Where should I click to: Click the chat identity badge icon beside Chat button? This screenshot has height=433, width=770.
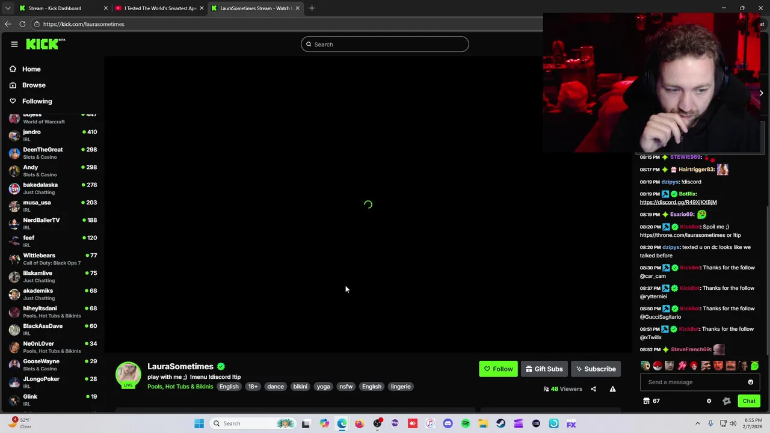(x=727, y=401)
